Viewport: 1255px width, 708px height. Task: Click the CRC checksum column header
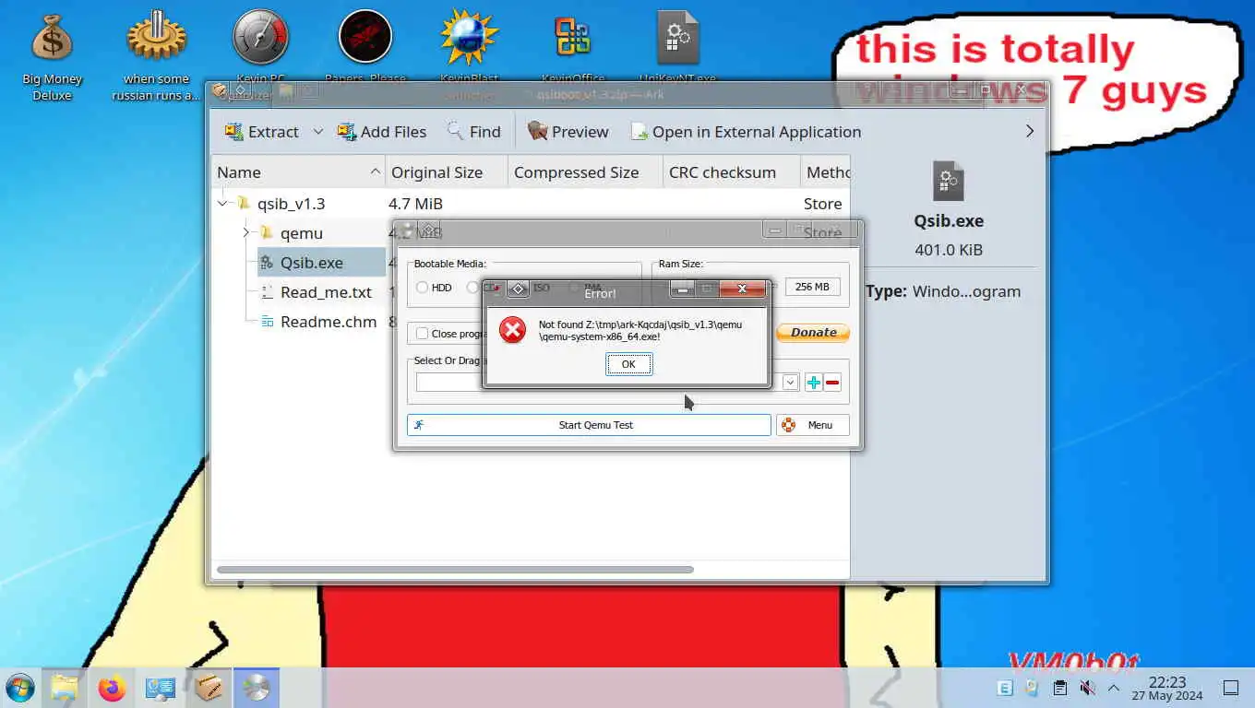(x=732, y=172)
